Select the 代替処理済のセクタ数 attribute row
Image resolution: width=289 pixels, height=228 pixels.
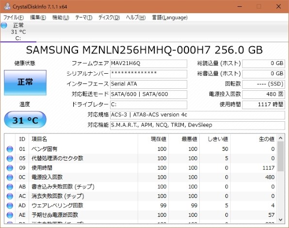(x=140, y=158)
